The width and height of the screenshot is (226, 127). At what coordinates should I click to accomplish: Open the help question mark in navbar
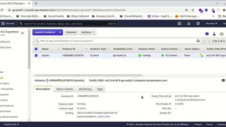pyautogui.click(x=198, y=24)
